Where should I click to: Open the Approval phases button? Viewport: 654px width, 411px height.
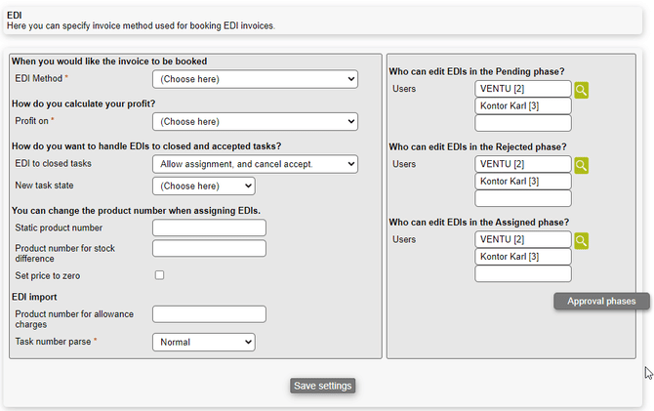pyautogui.click(x=601, y=302)
